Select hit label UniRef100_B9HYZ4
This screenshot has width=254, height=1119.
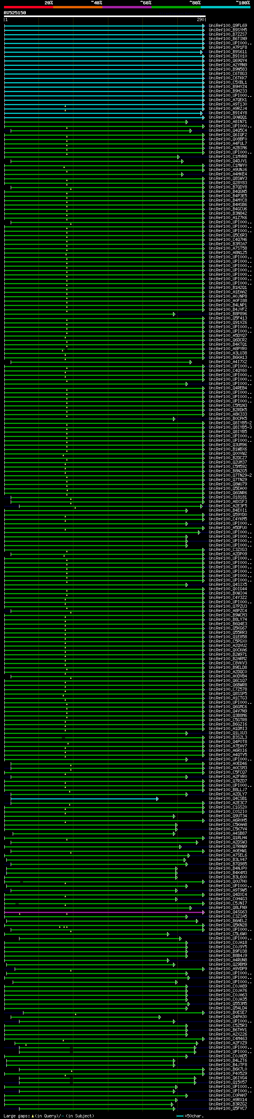click(228, 87)
